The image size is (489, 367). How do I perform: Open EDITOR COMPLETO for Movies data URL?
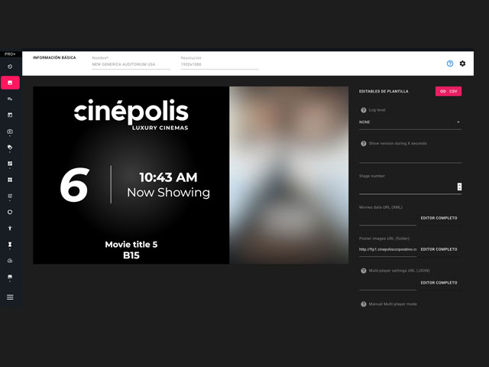pyautogui.click(x=439, y=218)
